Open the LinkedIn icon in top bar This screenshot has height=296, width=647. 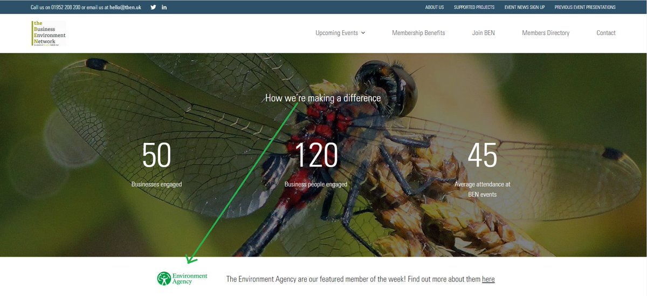[164, 7]
